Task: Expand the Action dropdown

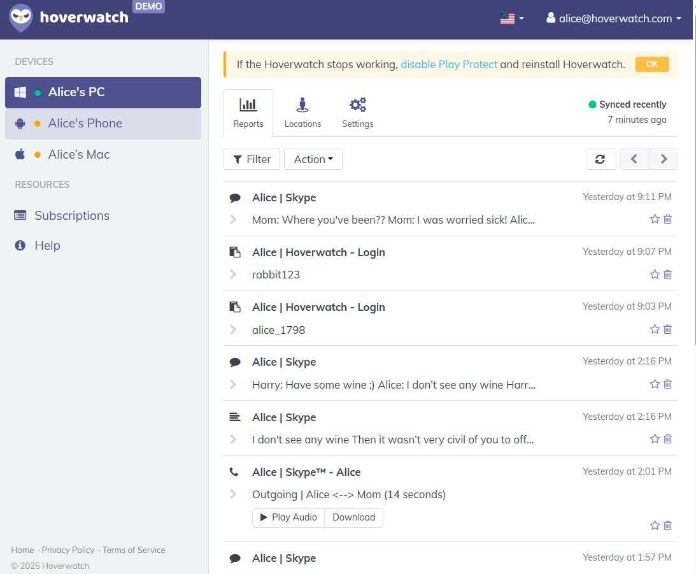Action: pos(313,159)
